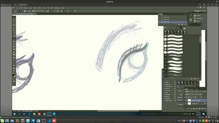Select the Pen tool
The image size is (219, 123).
[14, 57]
